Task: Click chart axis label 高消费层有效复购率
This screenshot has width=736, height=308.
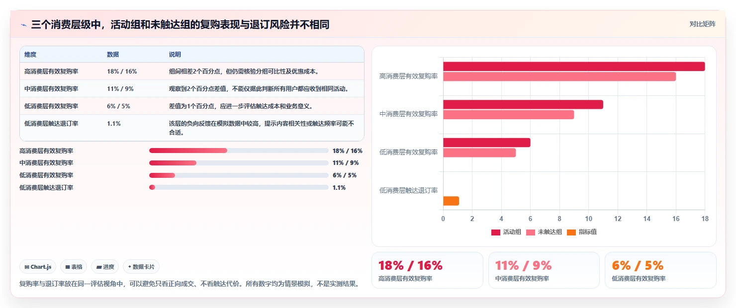Action: [408, 76]
